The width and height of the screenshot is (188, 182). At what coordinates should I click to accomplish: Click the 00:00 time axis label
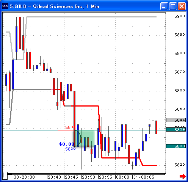click(123, 177)
